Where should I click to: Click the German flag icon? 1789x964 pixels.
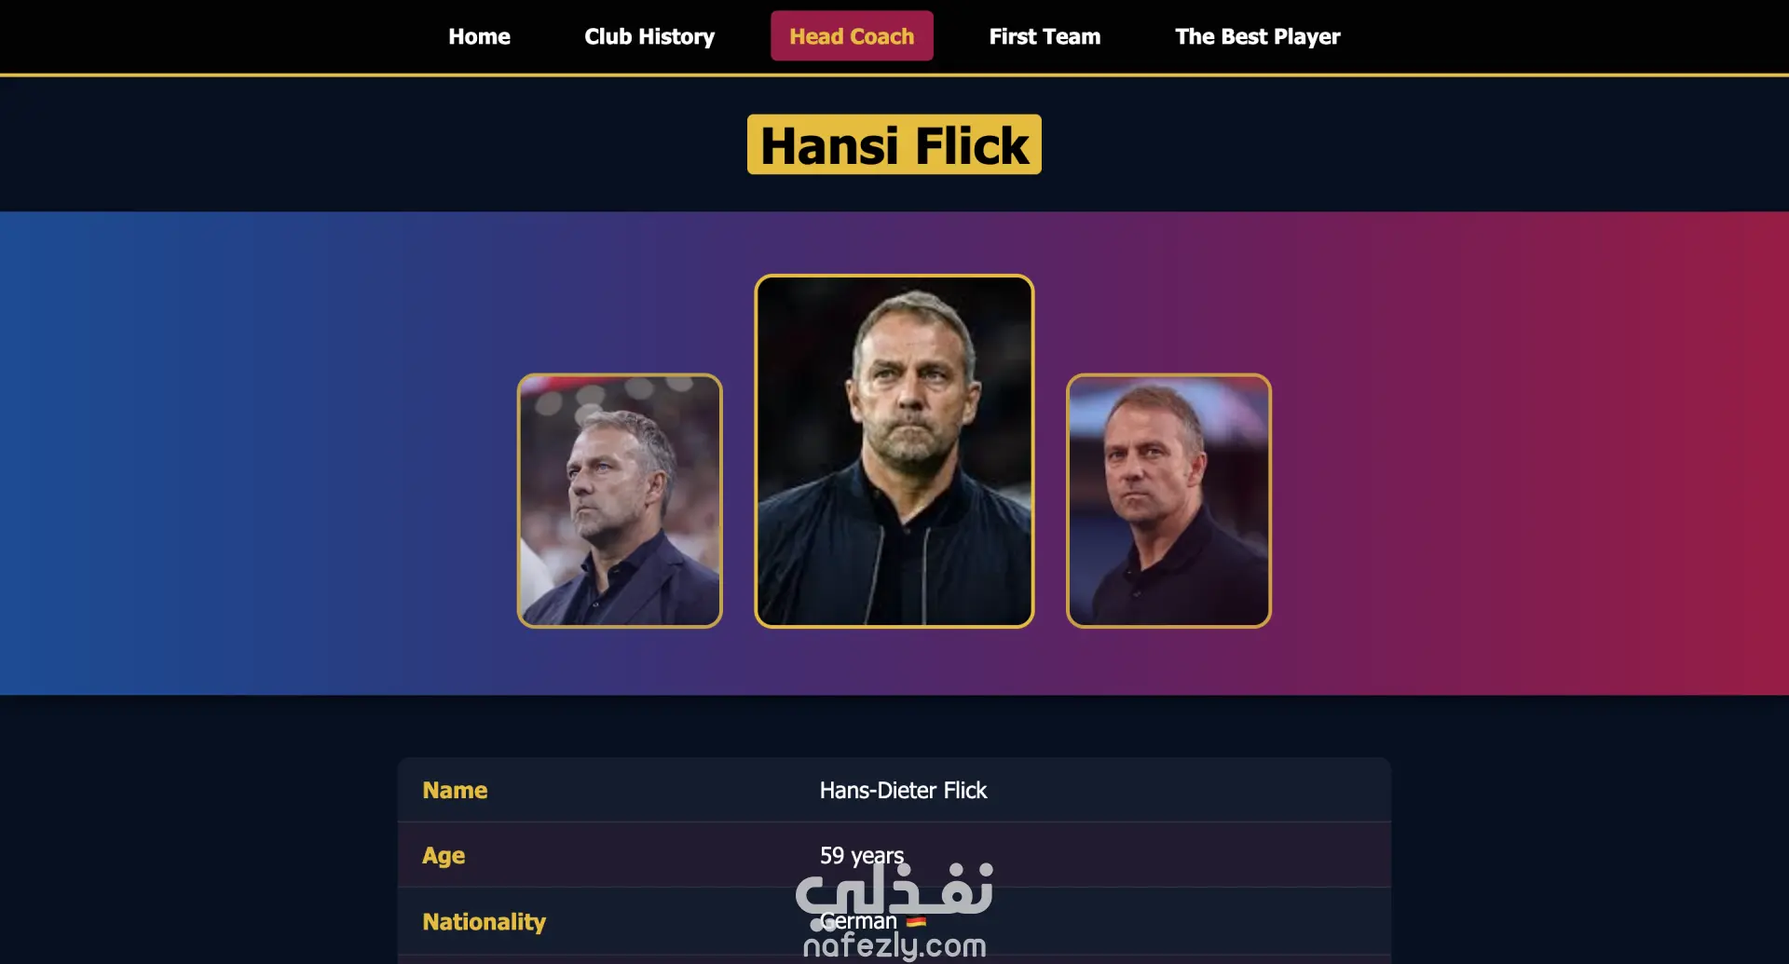tap(917, 921)
